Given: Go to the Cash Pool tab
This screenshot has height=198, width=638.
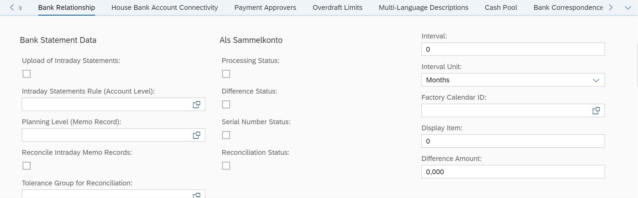Looking at the screenshot, I should 501,7.
